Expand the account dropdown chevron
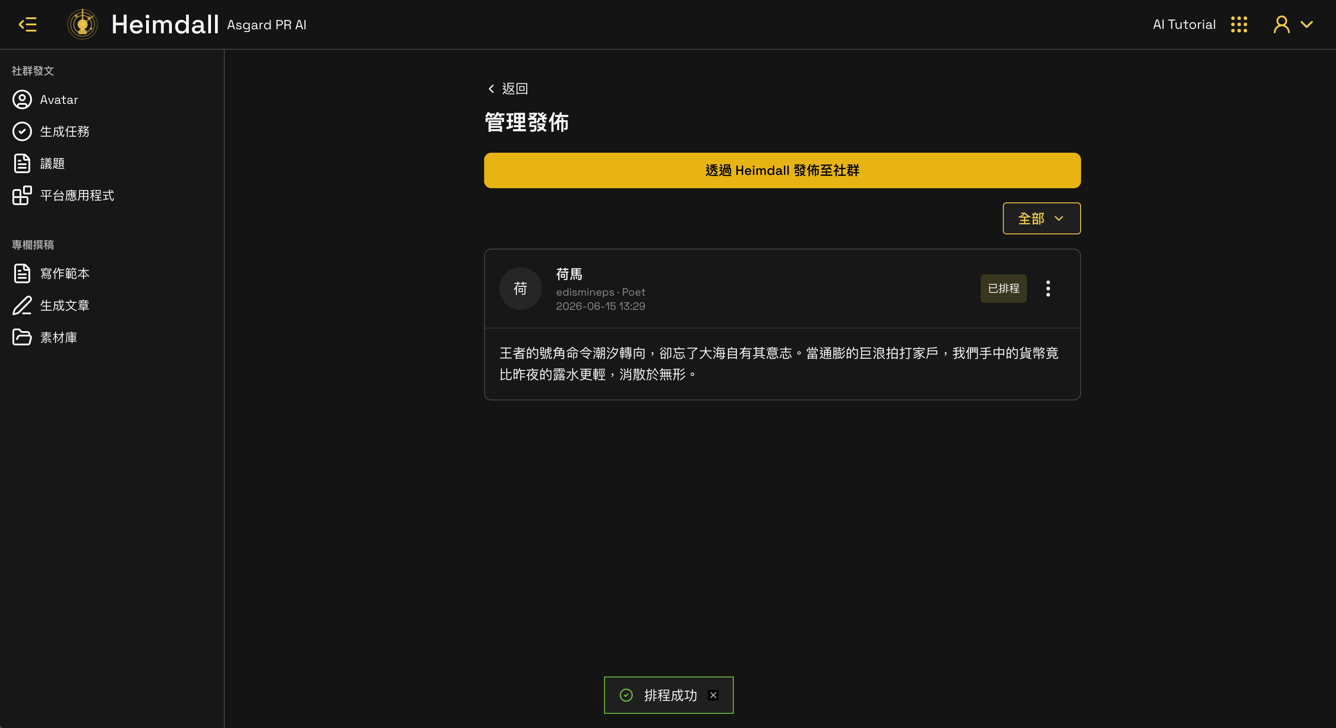This screenshot has height=728, width=1336. (1306, 24)
